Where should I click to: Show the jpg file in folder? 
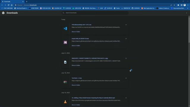(76, 65)
